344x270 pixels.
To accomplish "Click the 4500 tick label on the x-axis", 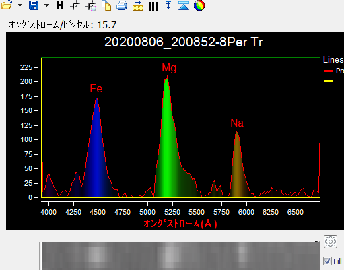I will click(x=98, y=212).
